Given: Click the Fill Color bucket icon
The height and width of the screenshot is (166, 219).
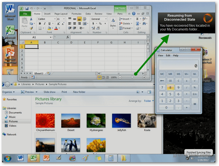Looking at the screenshot, I should pyautogui.click(x=49, y=28).
